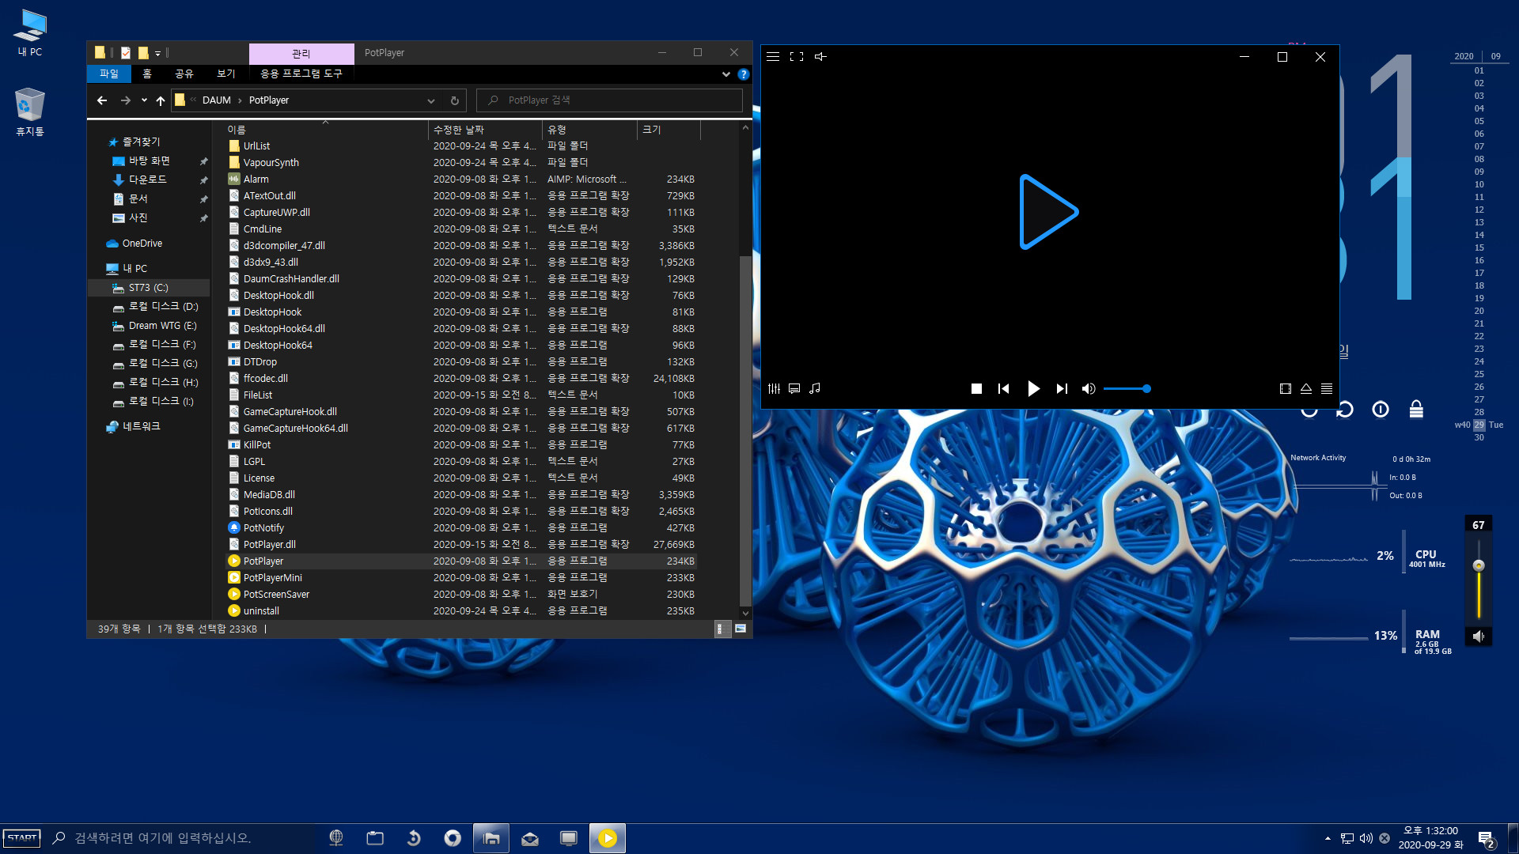Select 즐겨찾기 in navigation pane
Screen dimensions: 1519x854
point(141,142)
